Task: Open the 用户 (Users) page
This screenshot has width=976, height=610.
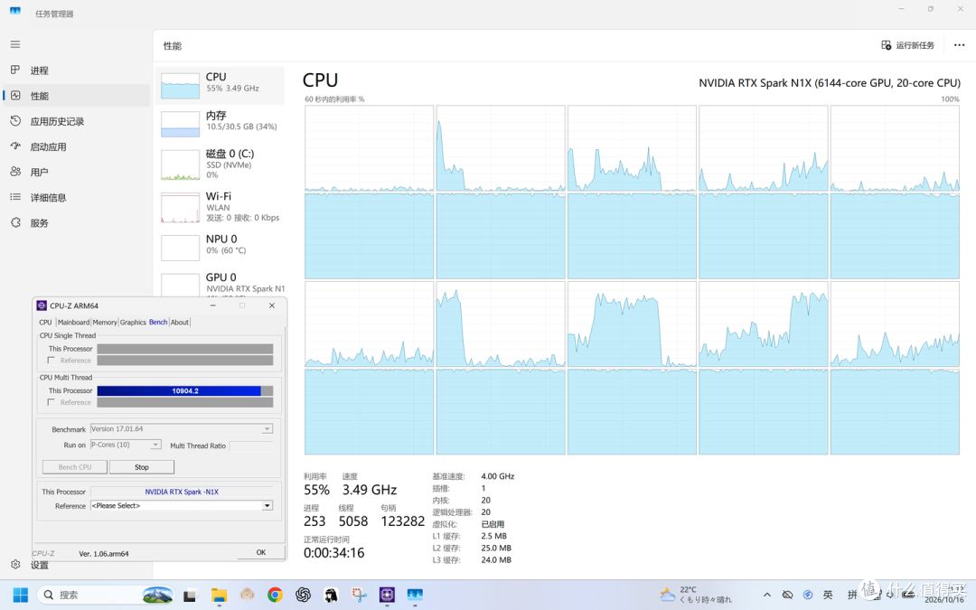Action: click(76, 172)
